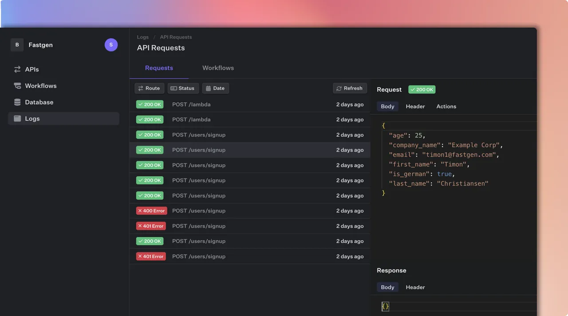Click the "email" line in request body
The height and width of the screenshot is (316, 568).
click(444, 155)
